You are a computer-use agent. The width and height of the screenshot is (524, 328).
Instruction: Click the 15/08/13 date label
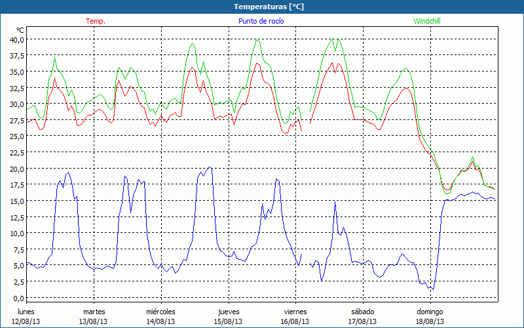point(228,321)
